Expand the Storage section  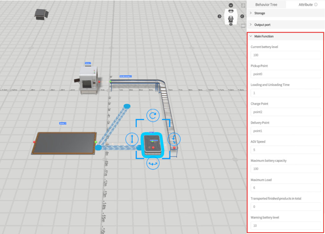pyautogui.click(x=285, y=13)
